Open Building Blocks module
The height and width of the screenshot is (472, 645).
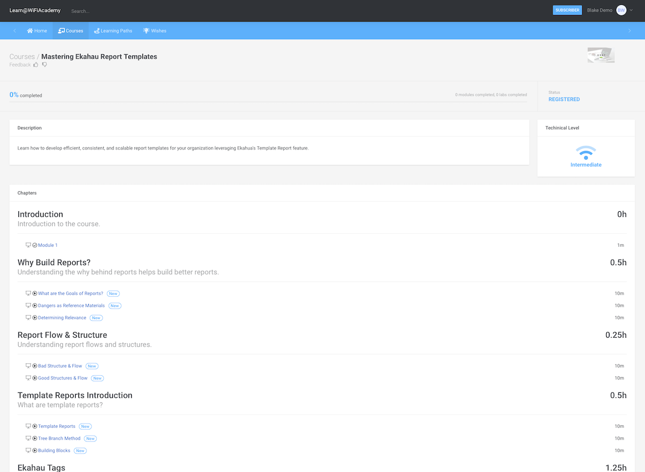click(54, 450)
